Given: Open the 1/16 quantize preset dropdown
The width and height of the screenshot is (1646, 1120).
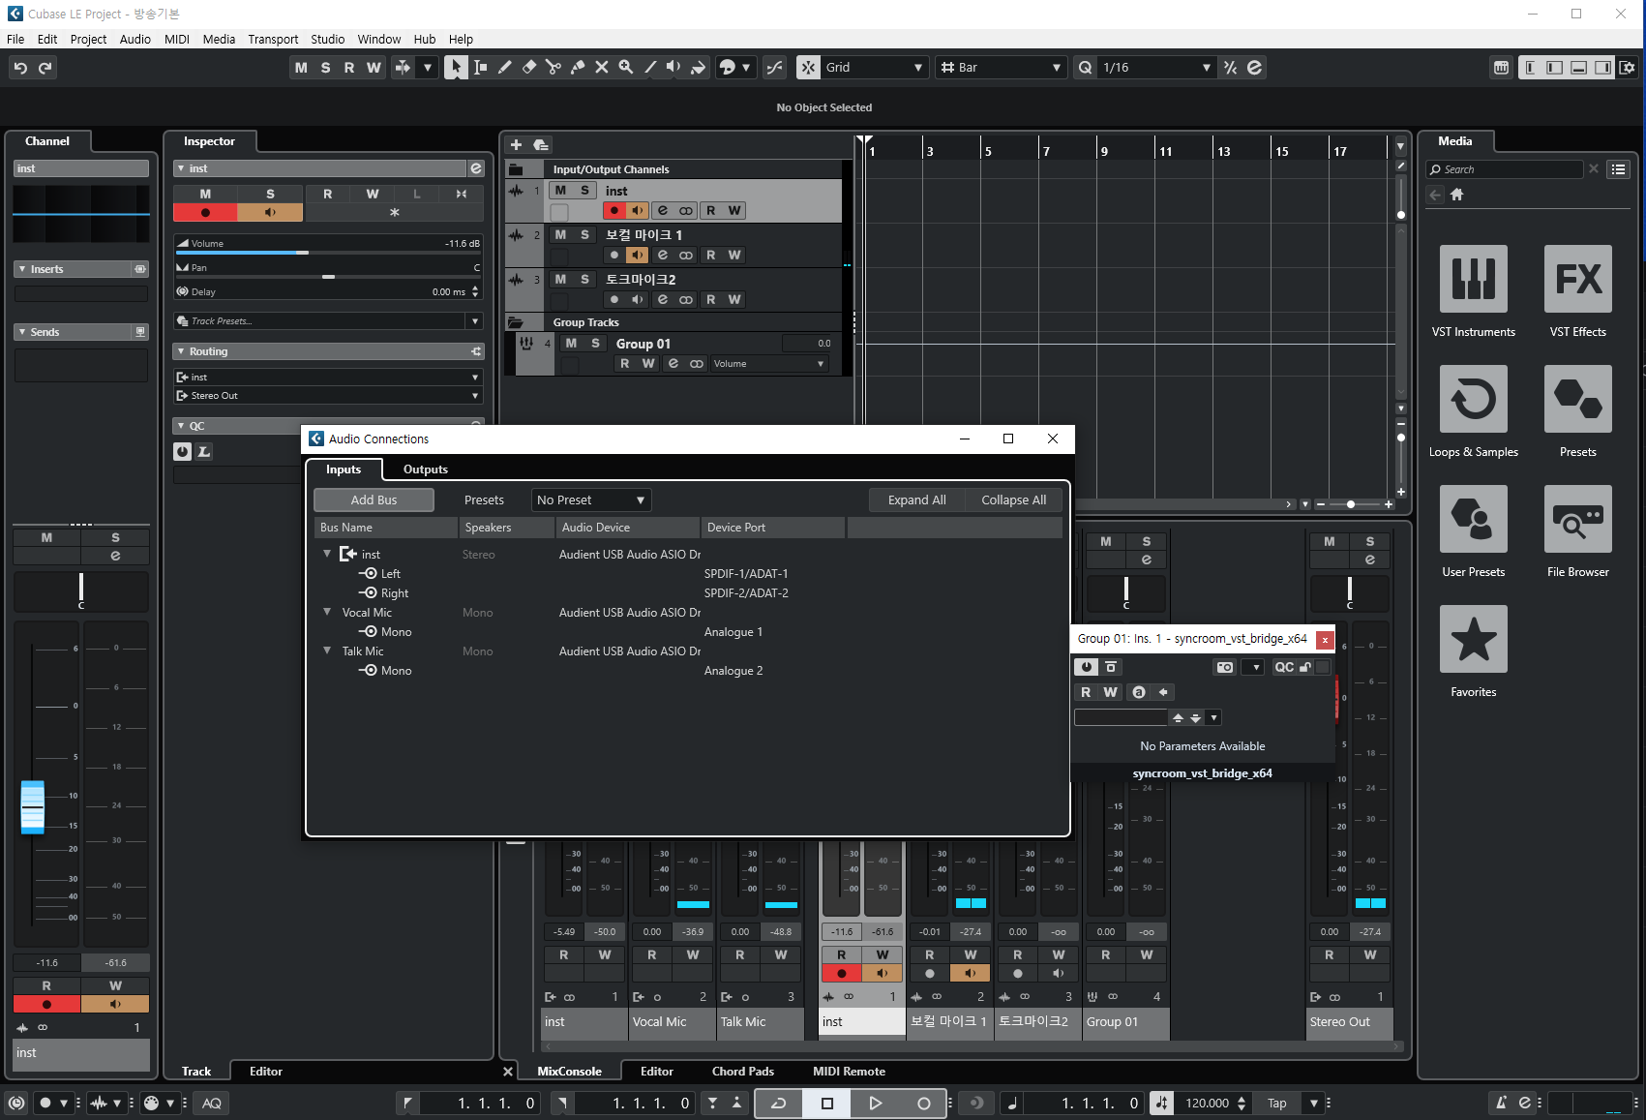Looking at the screenshot, I should 1155,67.
